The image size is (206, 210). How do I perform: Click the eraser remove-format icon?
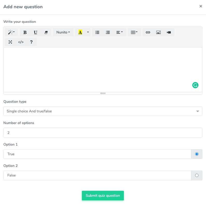point(46,32)
